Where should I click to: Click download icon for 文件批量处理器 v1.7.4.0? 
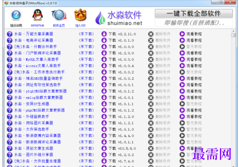coord(104,161)
